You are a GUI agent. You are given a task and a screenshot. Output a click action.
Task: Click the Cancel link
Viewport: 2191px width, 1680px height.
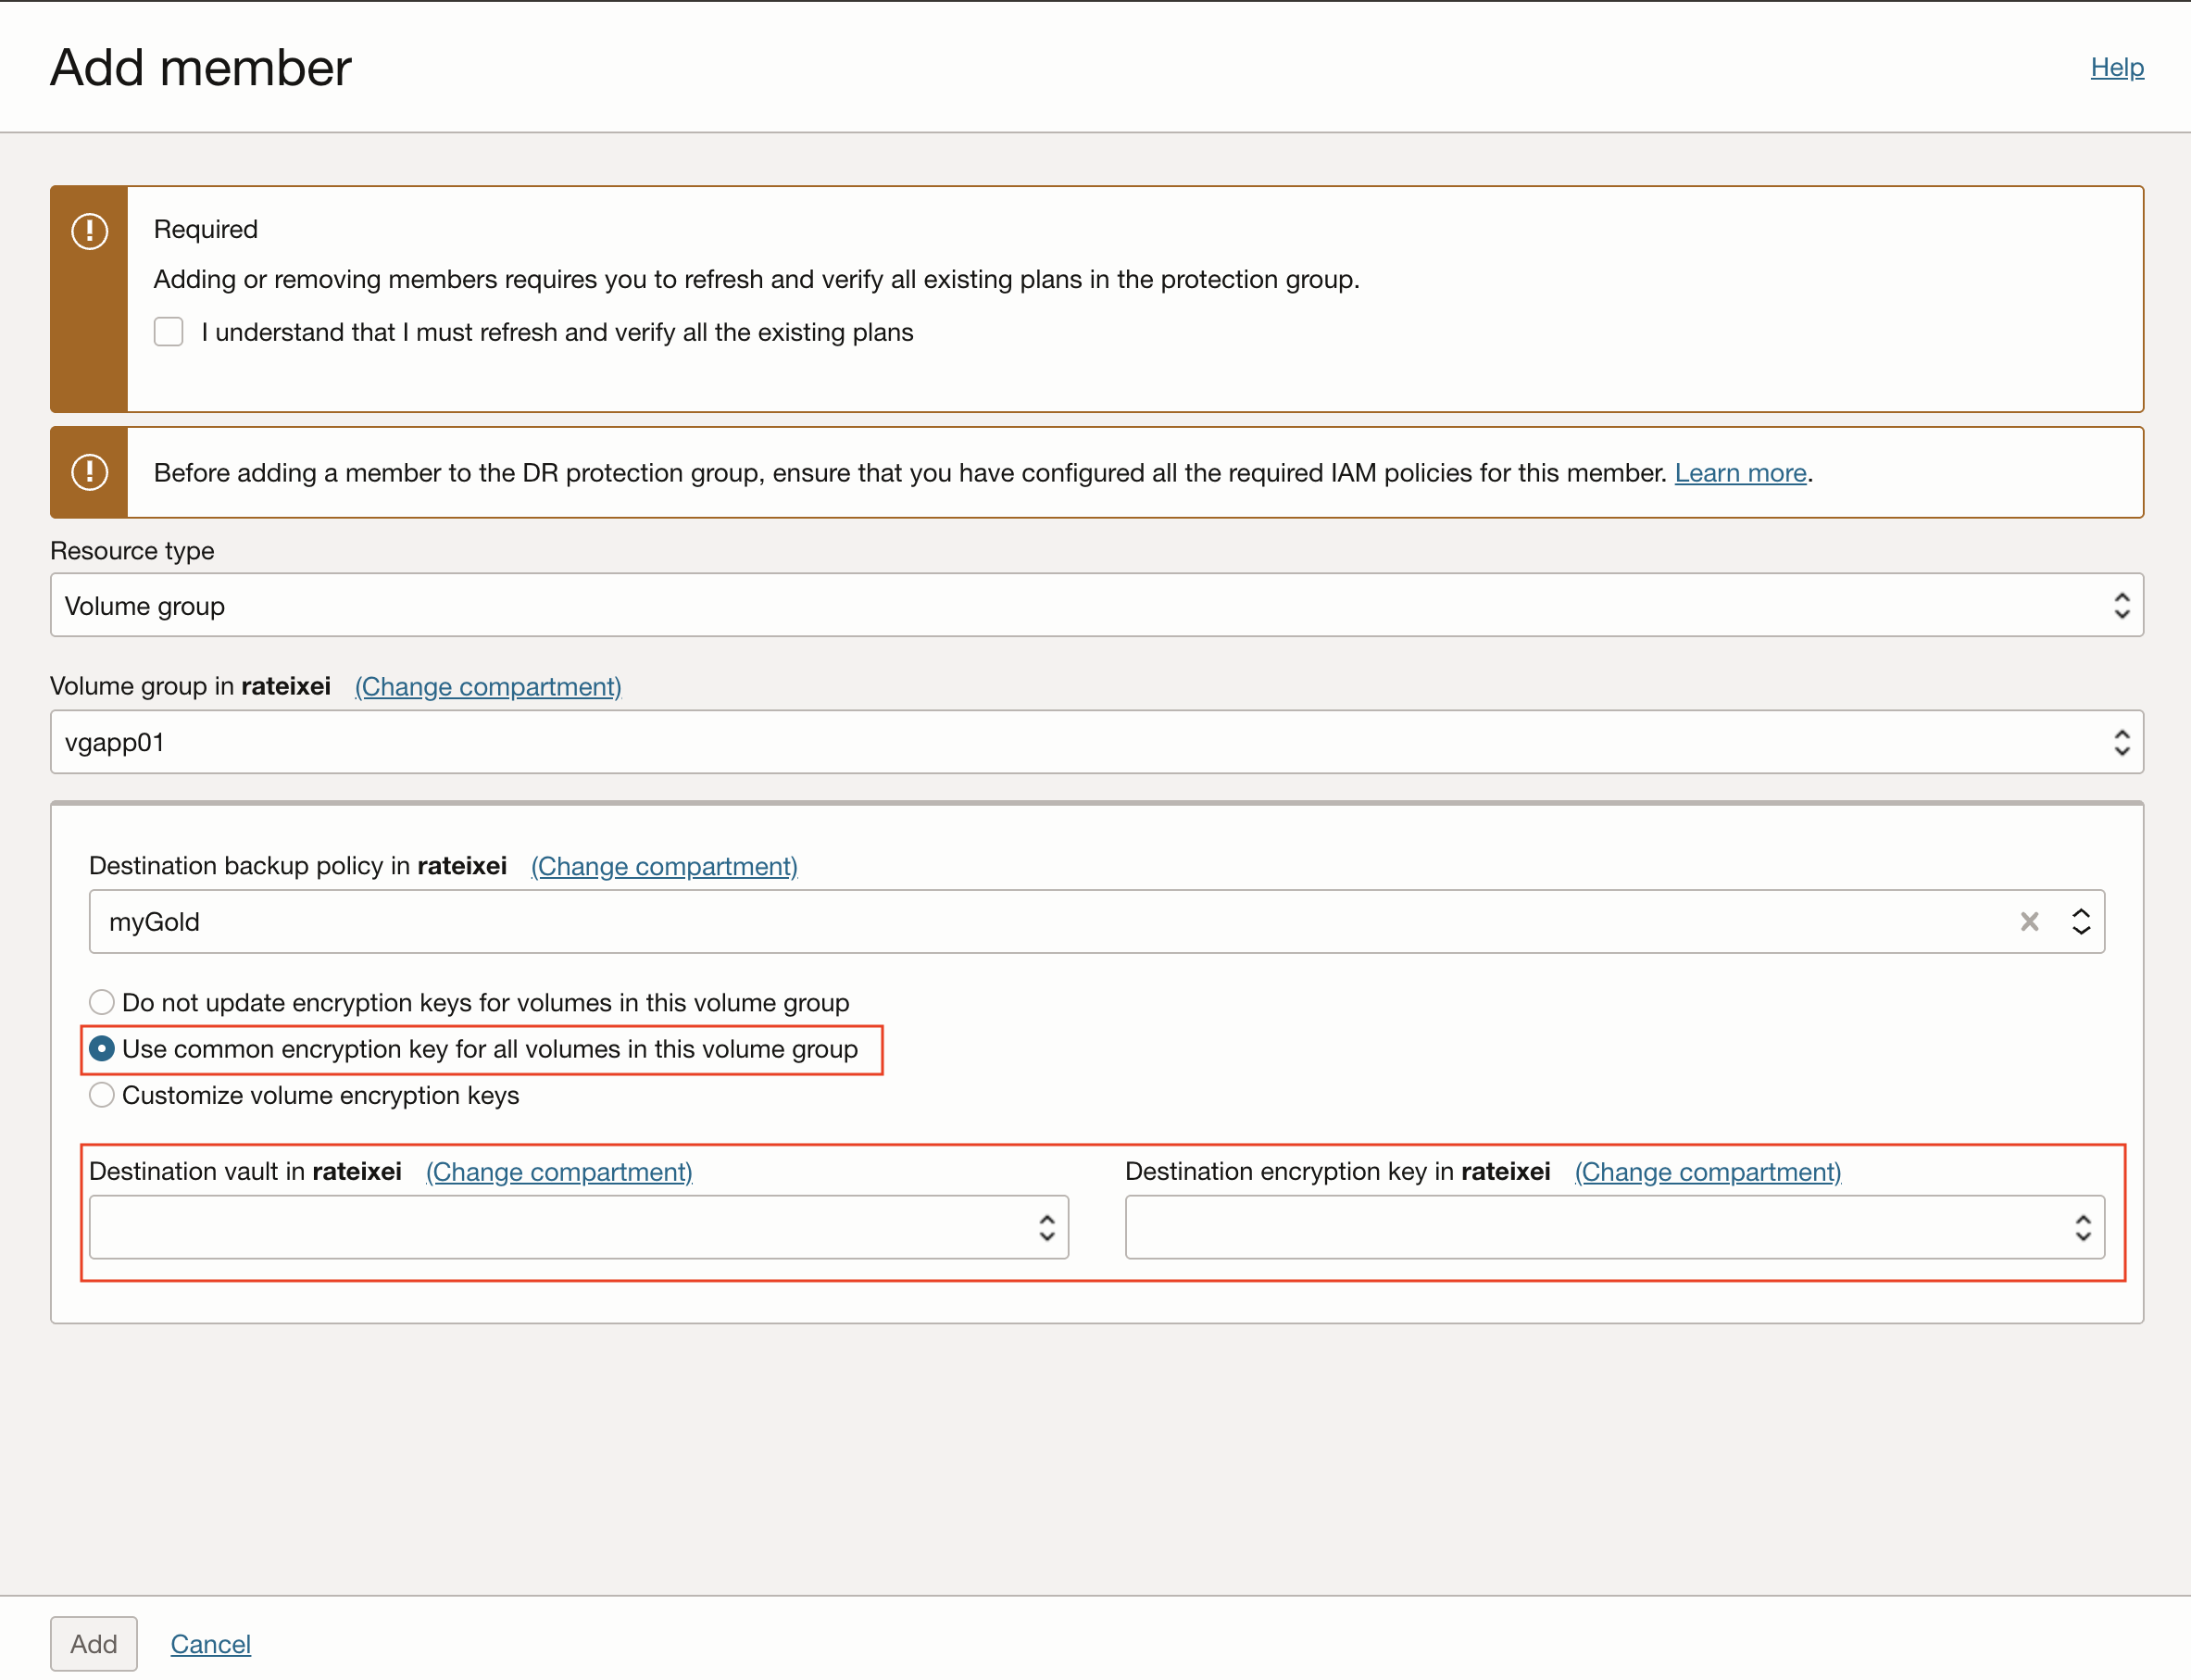[x=210, y=1643]
